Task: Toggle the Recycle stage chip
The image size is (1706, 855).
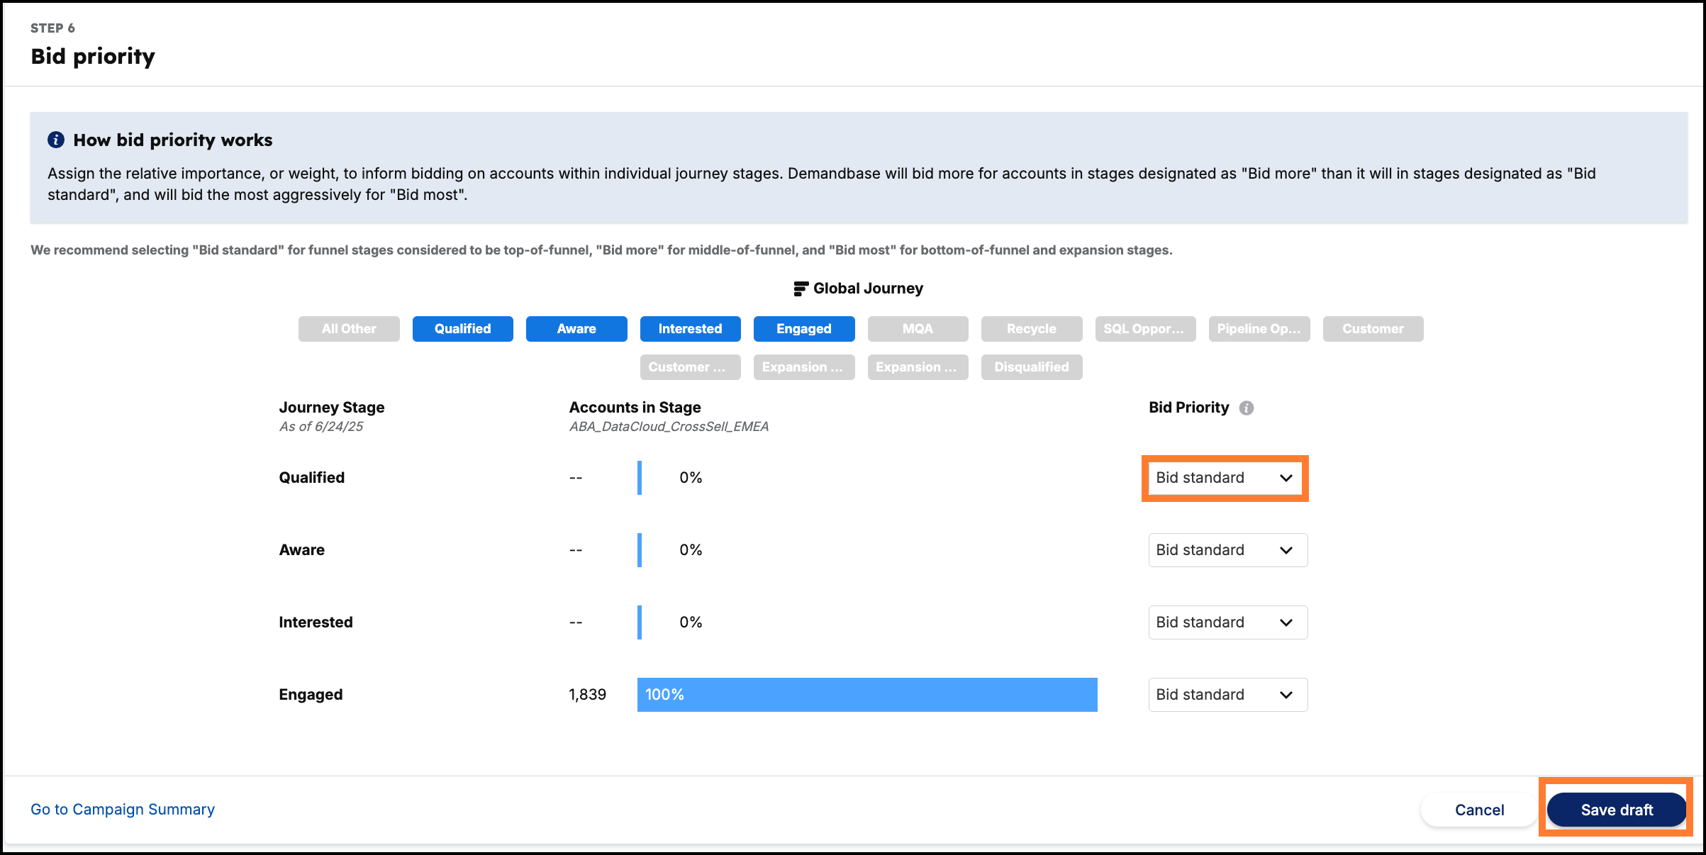Action: (x=1032, y=329)
